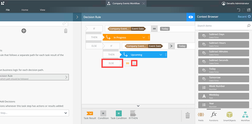Select the Subtract Minutes function
This screenshot has height=124, width=252.
coord(224,53)
